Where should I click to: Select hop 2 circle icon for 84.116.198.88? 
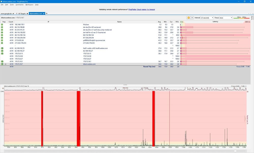(2, 27)
